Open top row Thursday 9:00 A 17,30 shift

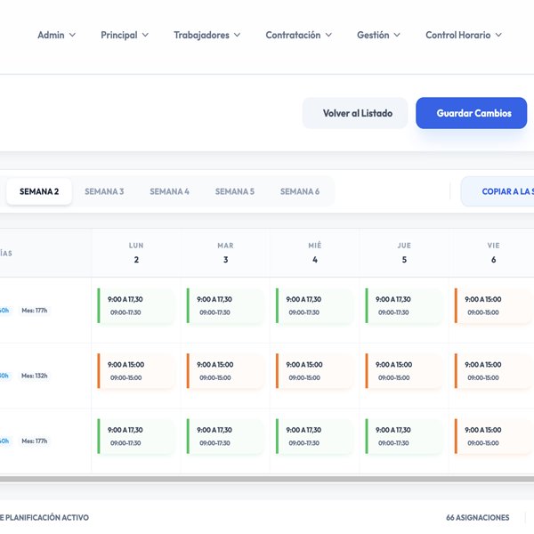point(404,305)
